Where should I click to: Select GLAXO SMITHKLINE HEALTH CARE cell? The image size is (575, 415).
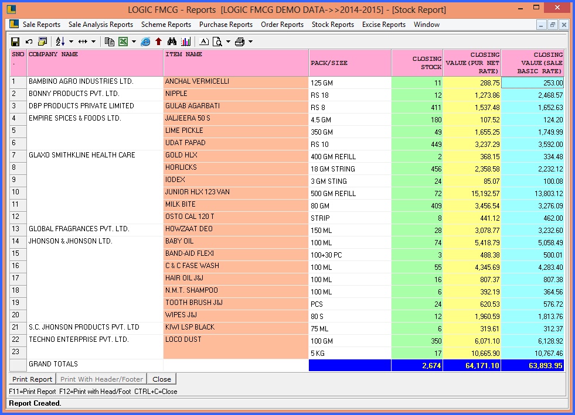click(x=95, y=156)
